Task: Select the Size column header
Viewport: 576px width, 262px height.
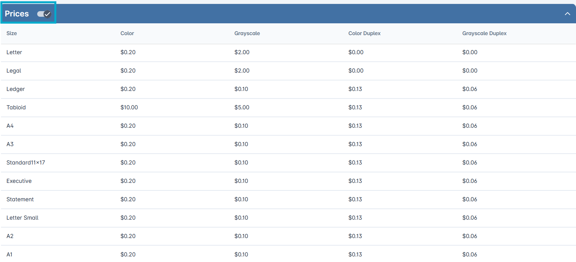Action: [x=12, y=33]
